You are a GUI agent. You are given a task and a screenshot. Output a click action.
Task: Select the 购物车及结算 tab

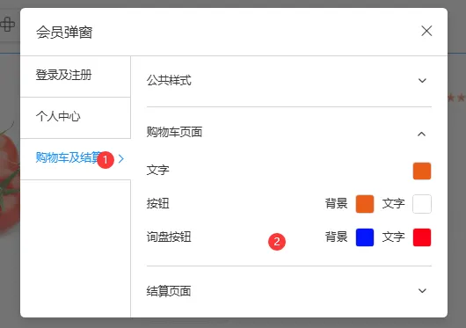coord(76,159)
